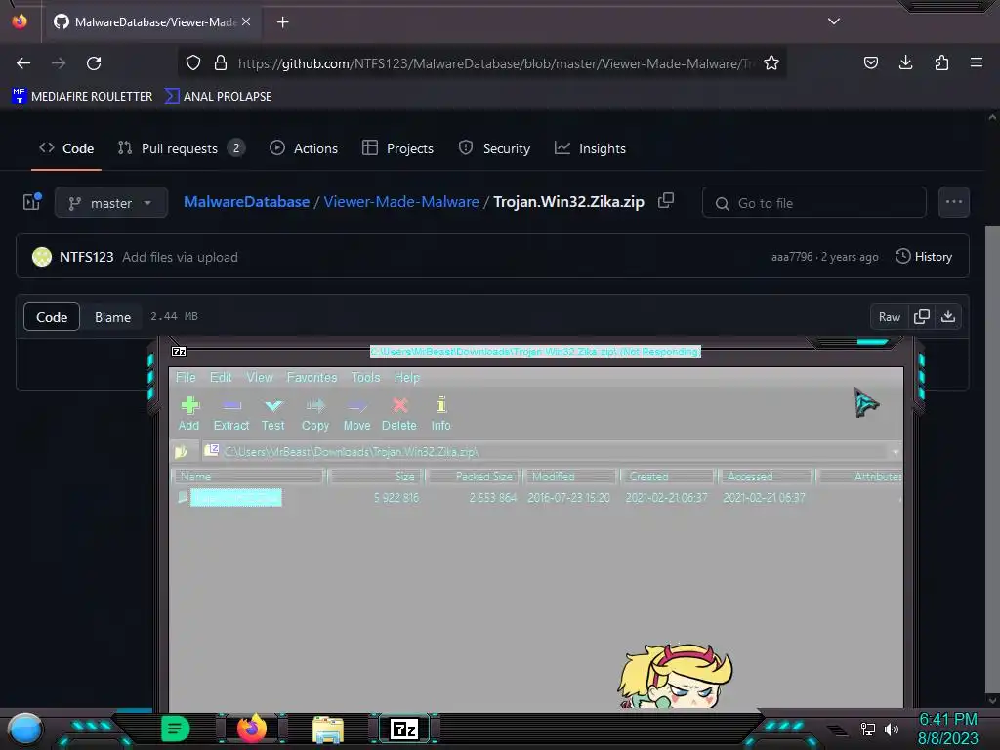Open the 7-Zip View menu
This screenshot has height=750, width=1000.
[x=260, y=378]
